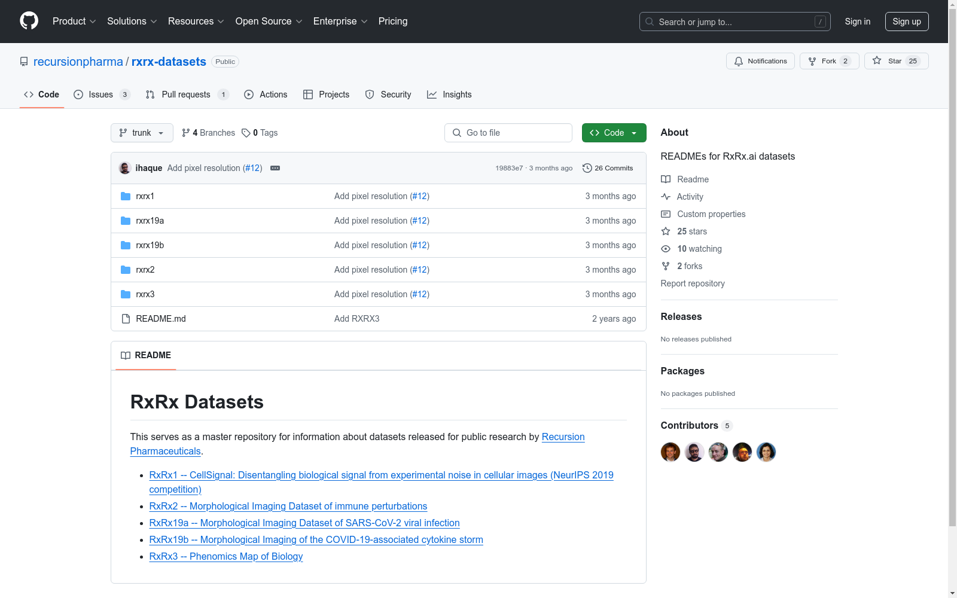The width and height of the screenshot is (957, 598).
Task: View the 0 Tags list
Action: click(260, 133)
